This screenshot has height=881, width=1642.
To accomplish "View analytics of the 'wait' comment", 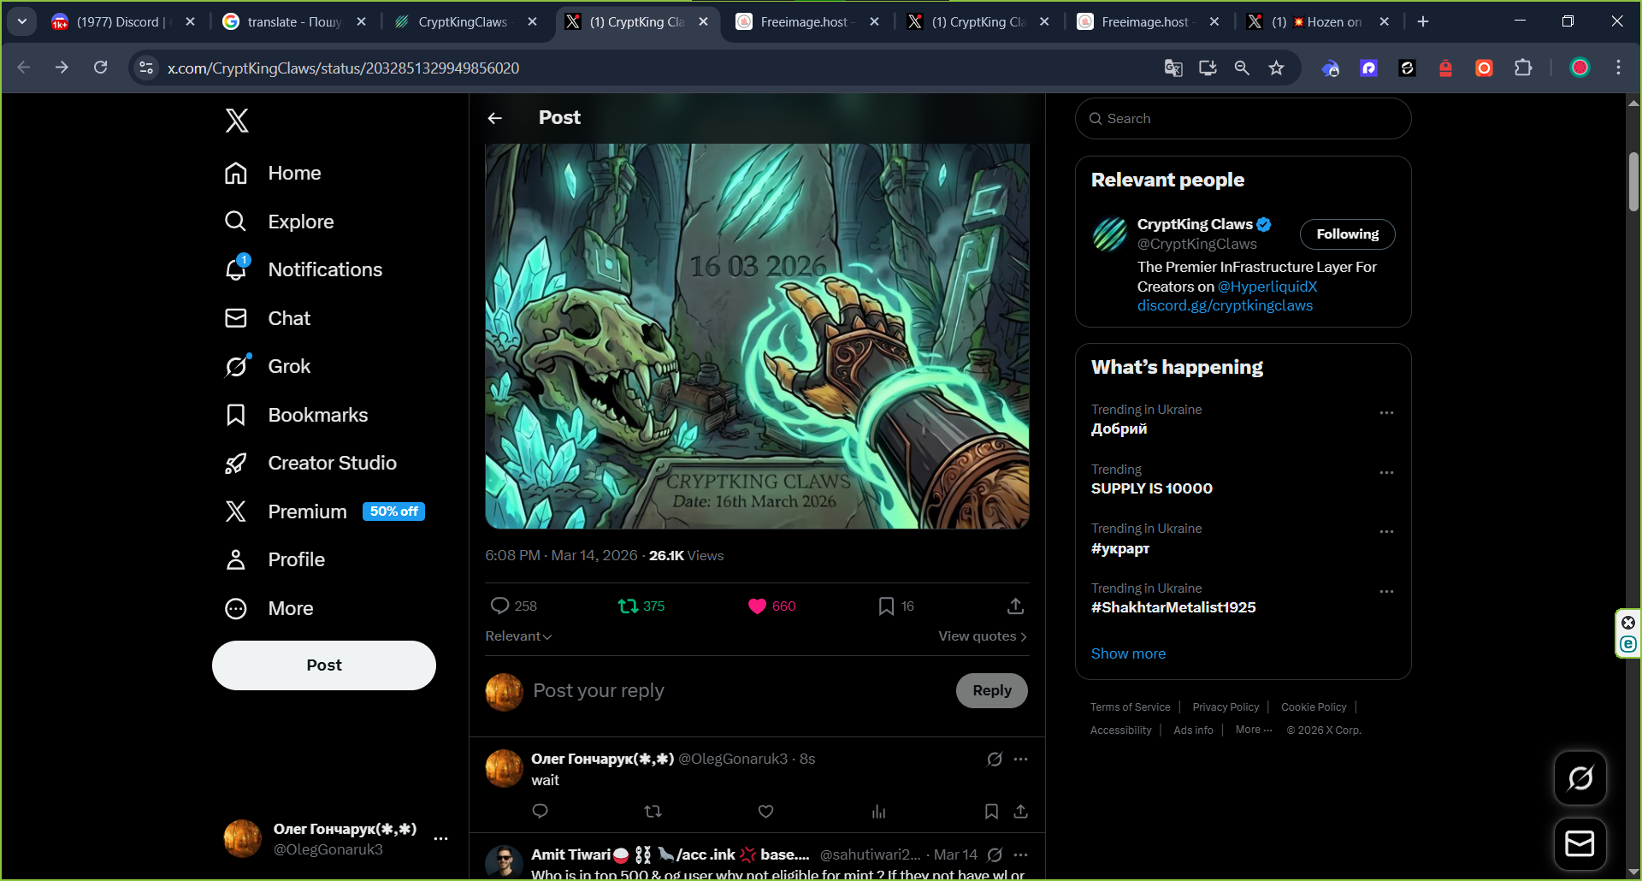I will pyautogui.click(x=878, y=811).
